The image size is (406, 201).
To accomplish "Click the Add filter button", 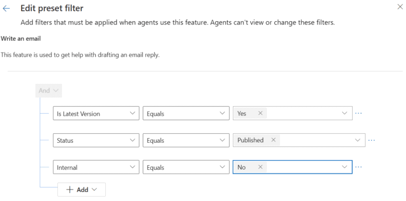I will click(82, 189).
